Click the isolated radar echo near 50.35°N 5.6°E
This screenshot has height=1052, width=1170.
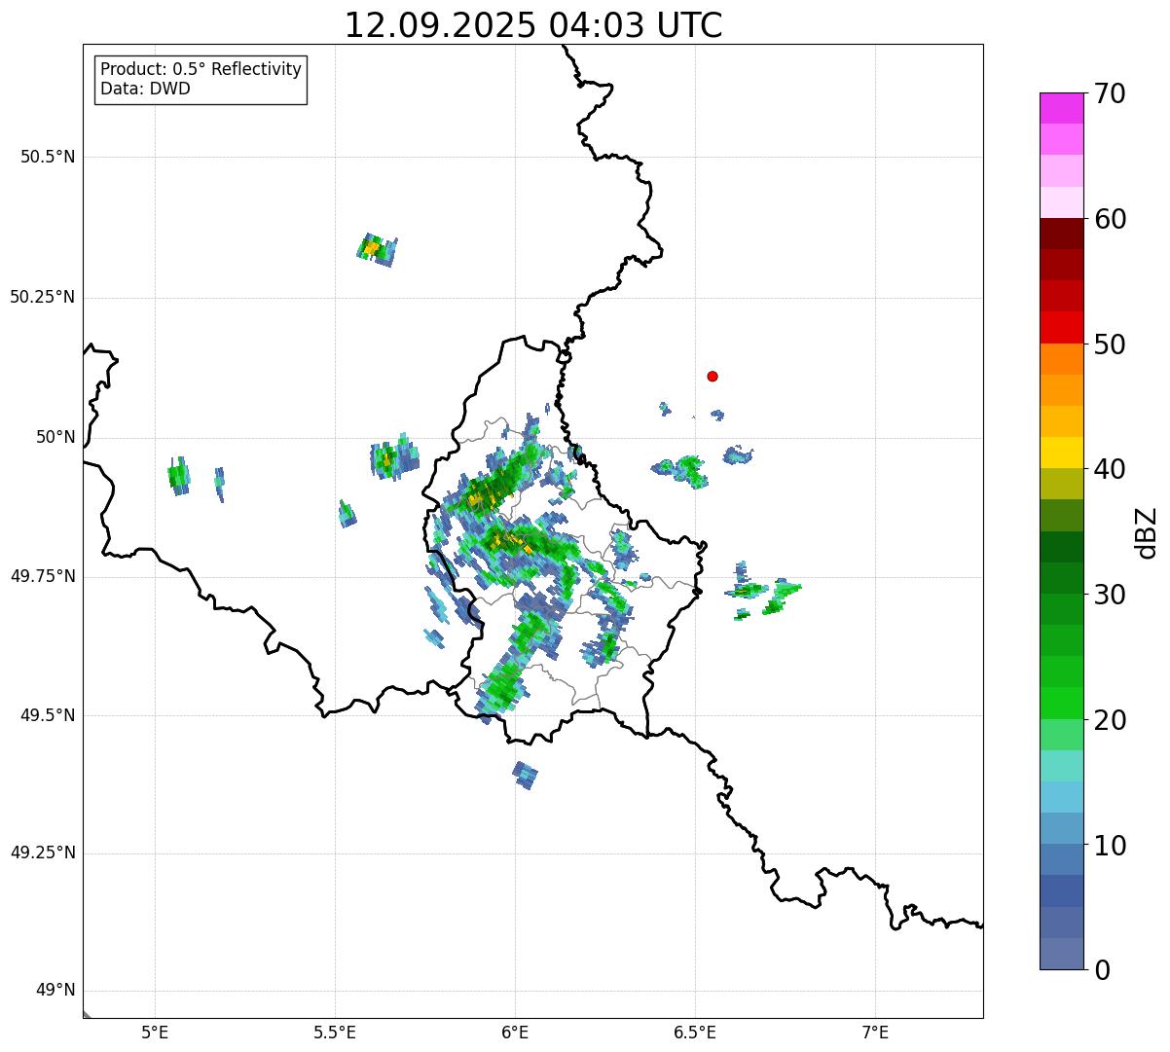tap(377, 250)
